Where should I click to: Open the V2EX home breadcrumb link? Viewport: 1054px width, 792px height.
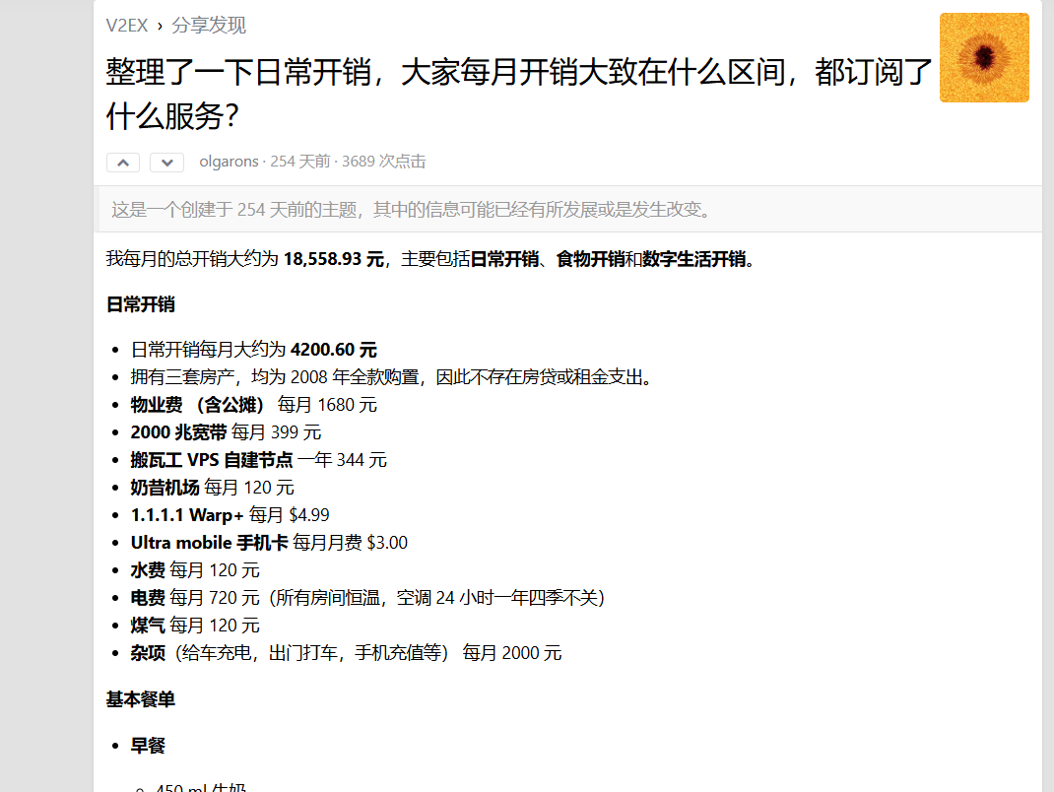coord(126,26)
